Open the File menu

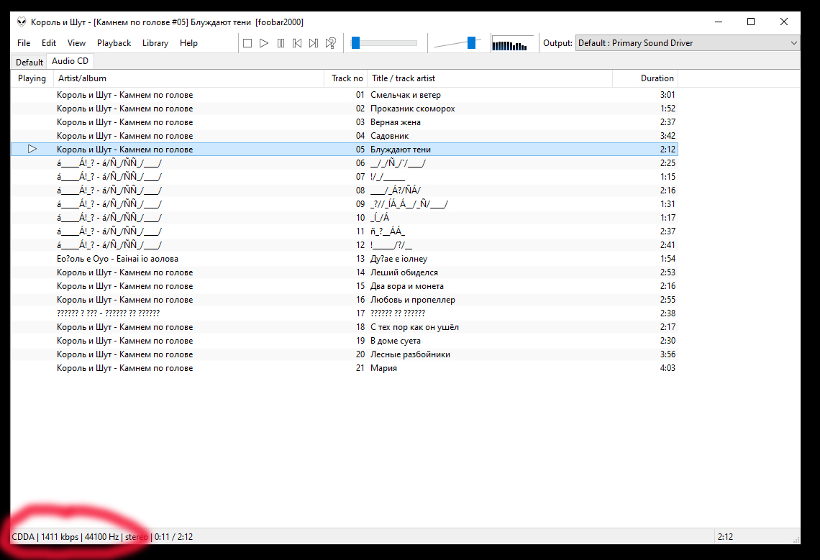(x=24, y=43)
